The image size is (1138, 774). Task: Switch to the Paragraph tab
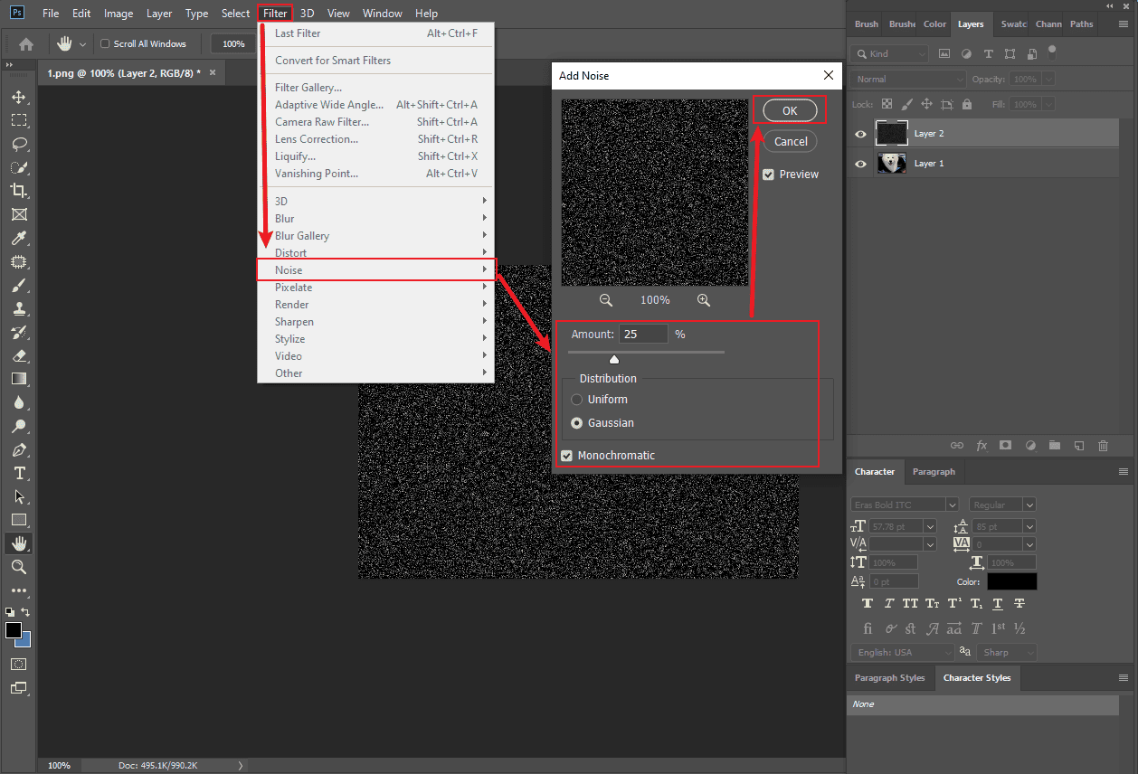tap(934, 471)
